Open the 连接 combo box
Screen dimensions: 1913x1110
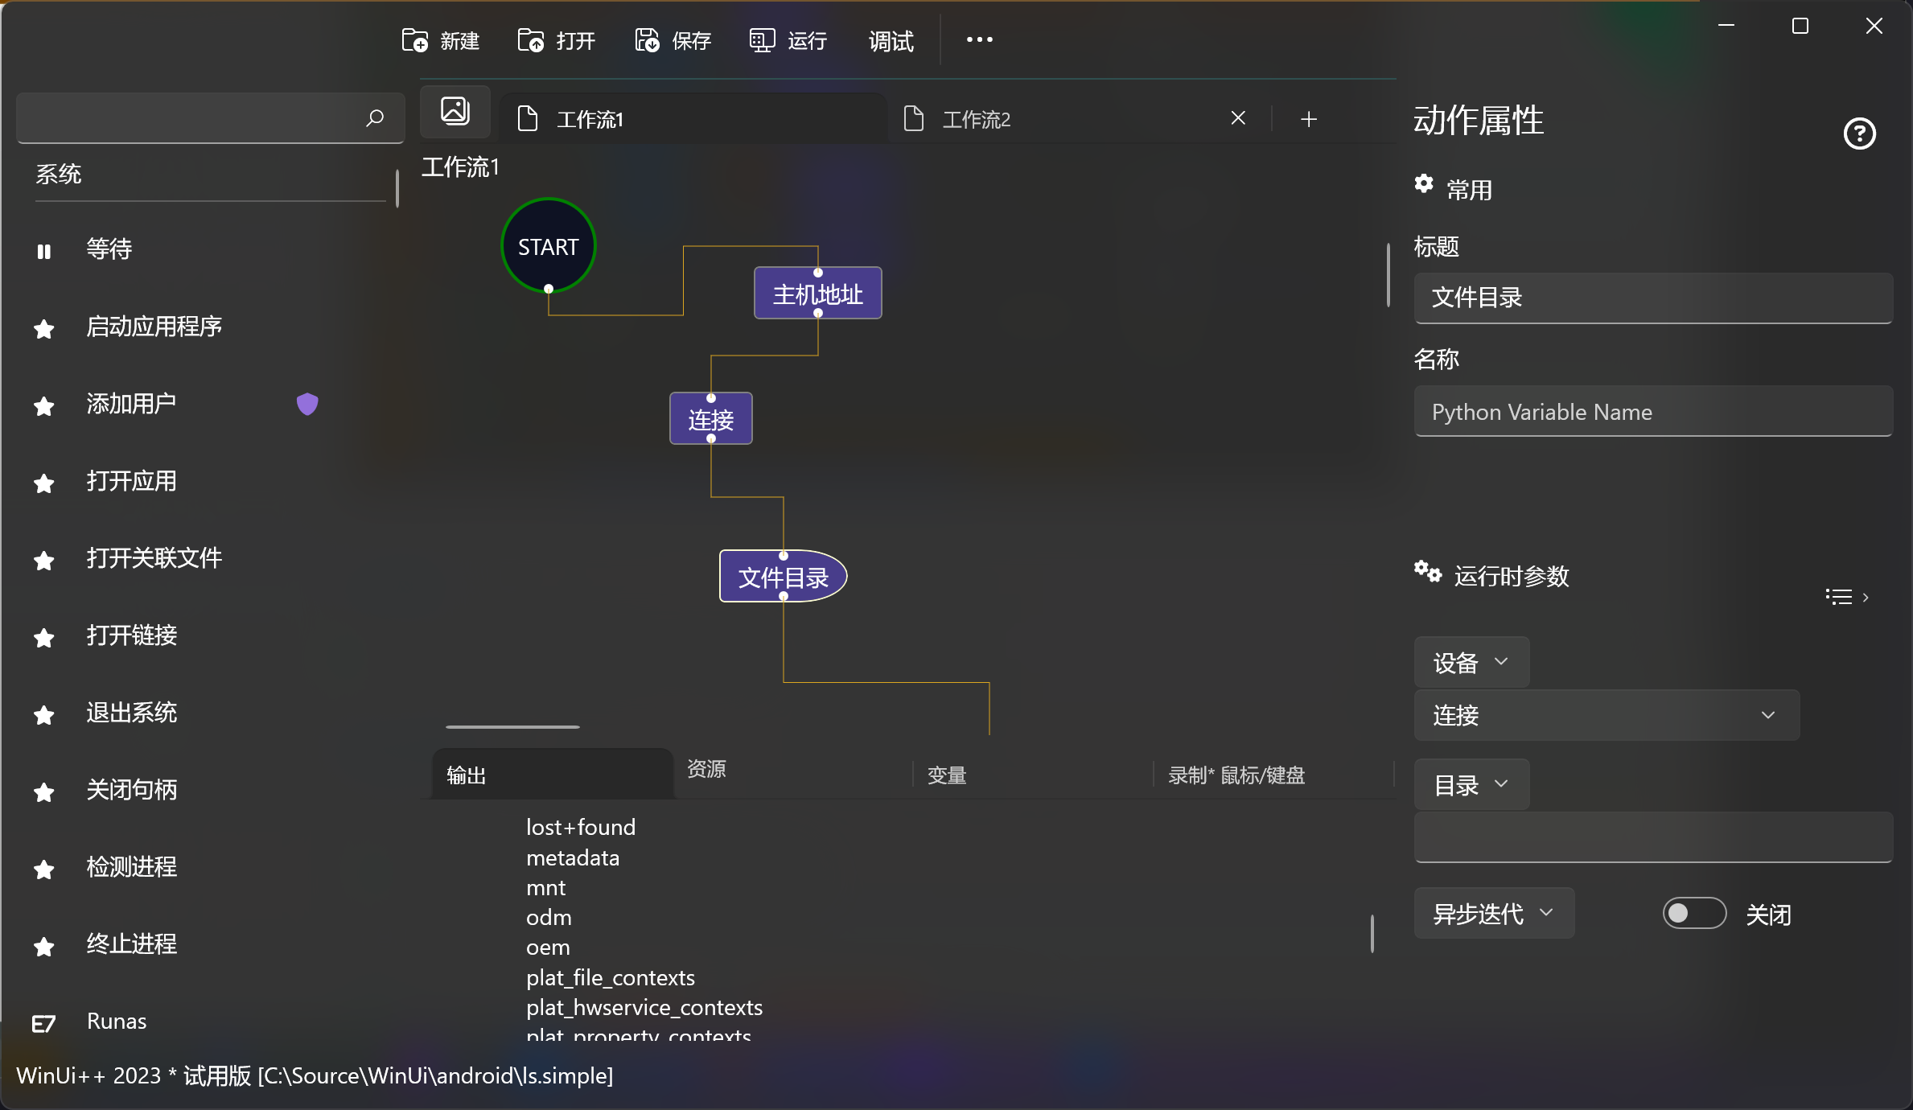coord(1606,715)
